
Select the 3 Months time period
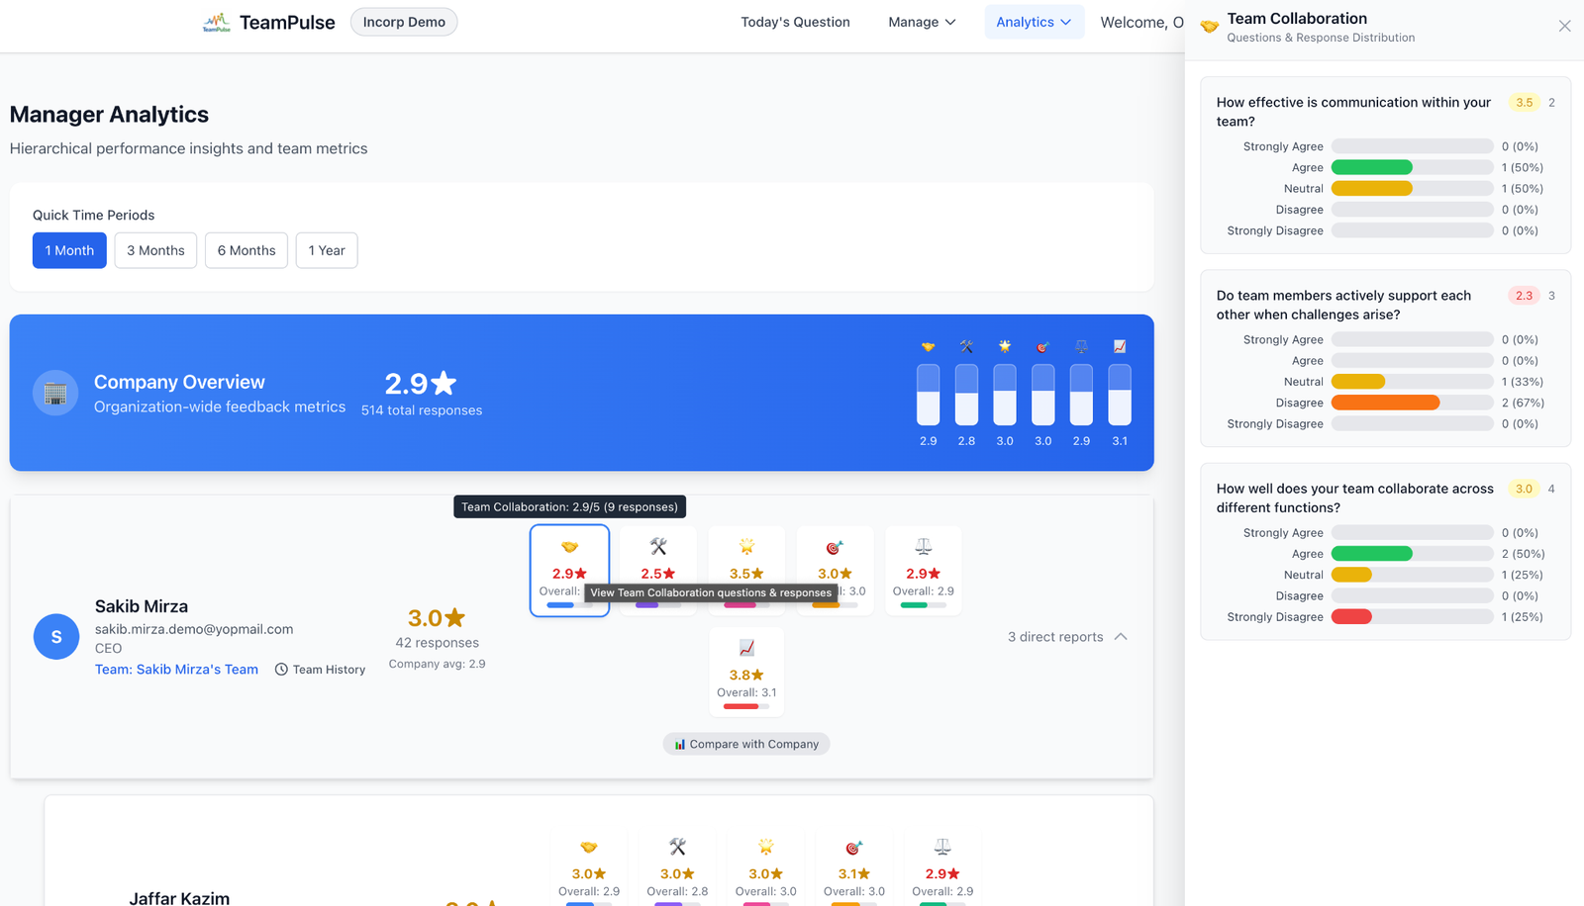coord(155,250)
